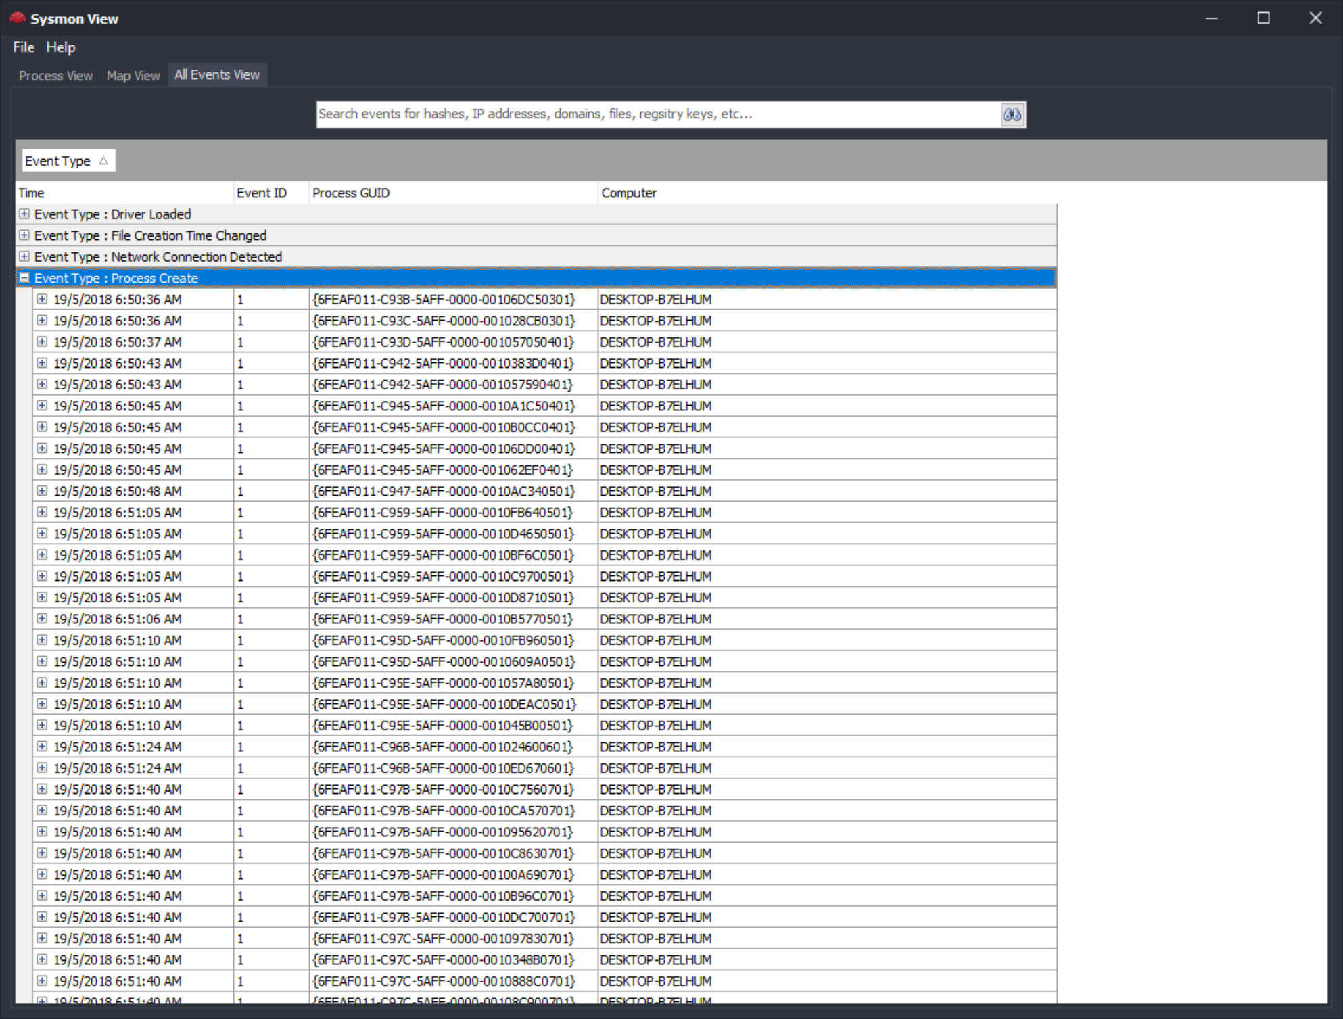This screenshot has height=1019, width=1343.
Task: Expand first 6:50:36 AM event row
Action: pos(42,299)
